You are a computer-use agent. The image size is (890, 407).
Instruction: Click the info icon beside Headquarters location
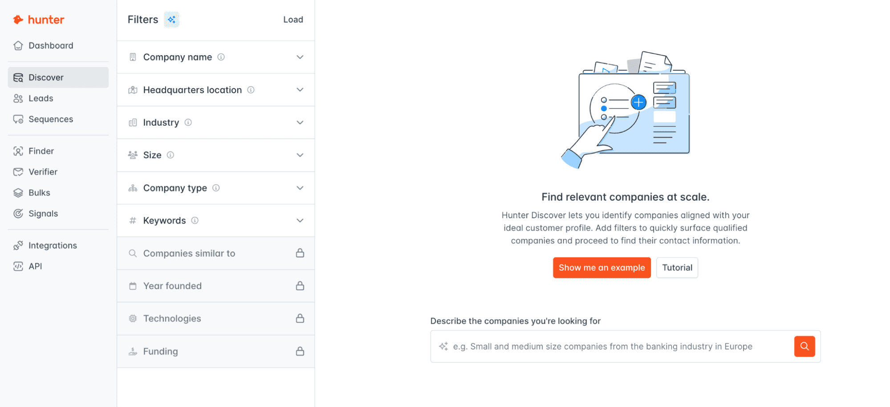click(251, 90)
